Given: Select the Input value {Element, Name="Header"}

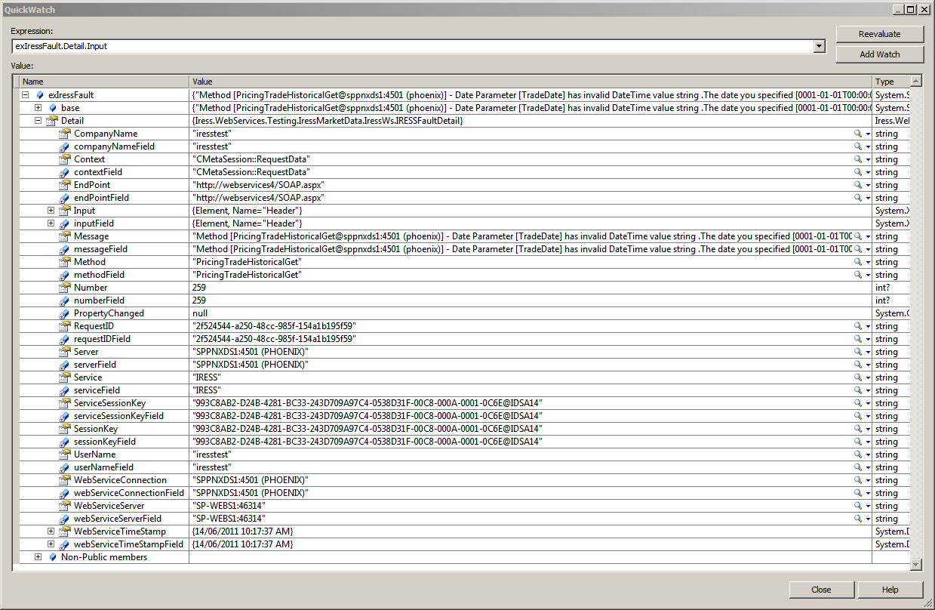Looking at the screenshot, I should click(x=247, y=211).
